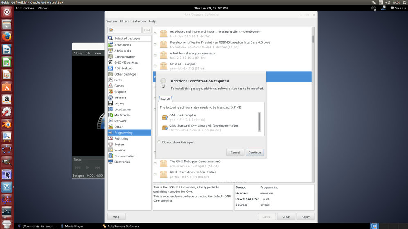Open the Selection menu
The image size is (408, 229).
pyautogui.click(x=139, y=21)
